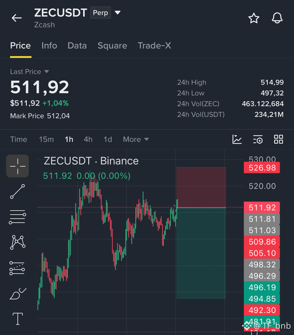Click the 24h High value 514,99
The width and height of the screenshot is (294, 335).
[x=272, y=82]
